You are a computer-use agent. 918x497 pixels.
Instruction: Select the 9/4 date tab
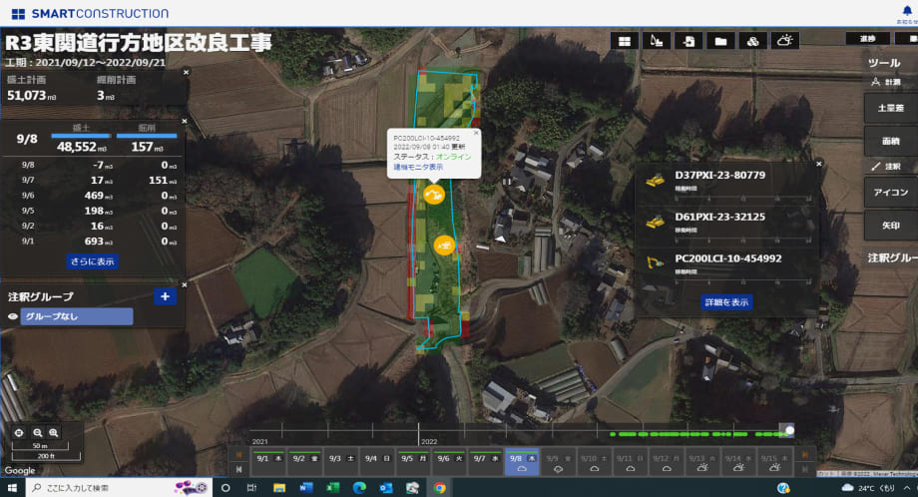point(377,462)
